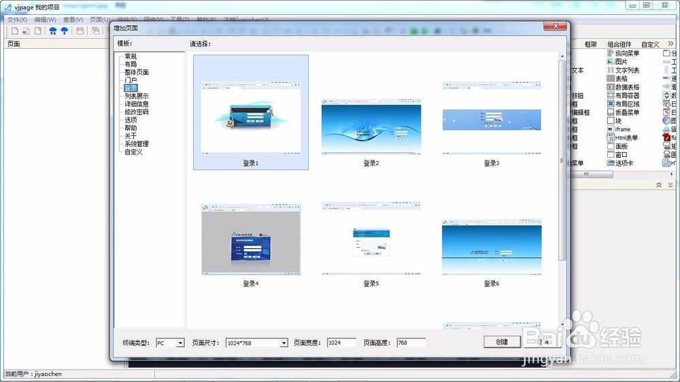Select the 选项卡 tab component
Screen dimensions: 680x382
pyautogui.click(x=620, y=163)
